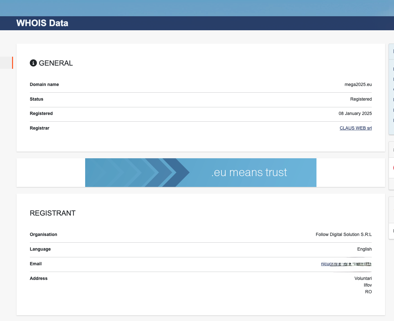Click the GENERAL section heading
Screen dimensions: 394x321
56,63
